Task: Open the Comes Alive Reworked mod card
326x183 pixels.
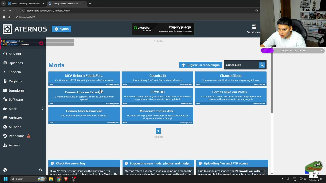Action: point(84,115)
